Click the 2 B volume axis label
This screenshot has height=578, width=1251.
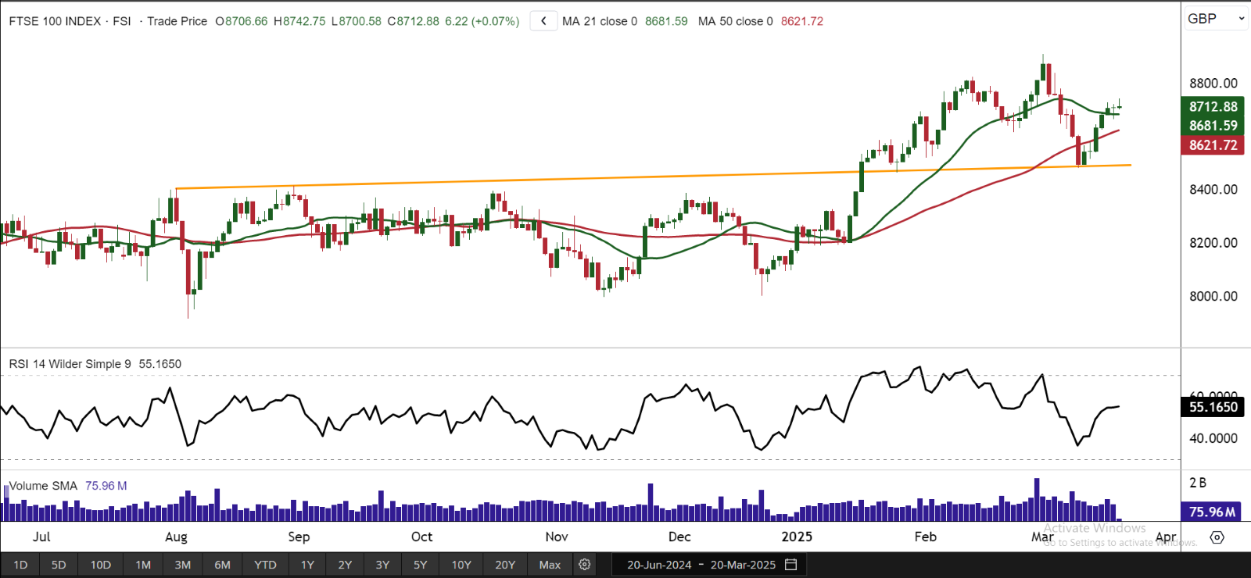[1198, 483]
